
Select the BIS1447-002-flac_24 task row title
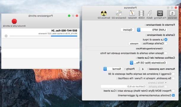[x=64, y=31]
